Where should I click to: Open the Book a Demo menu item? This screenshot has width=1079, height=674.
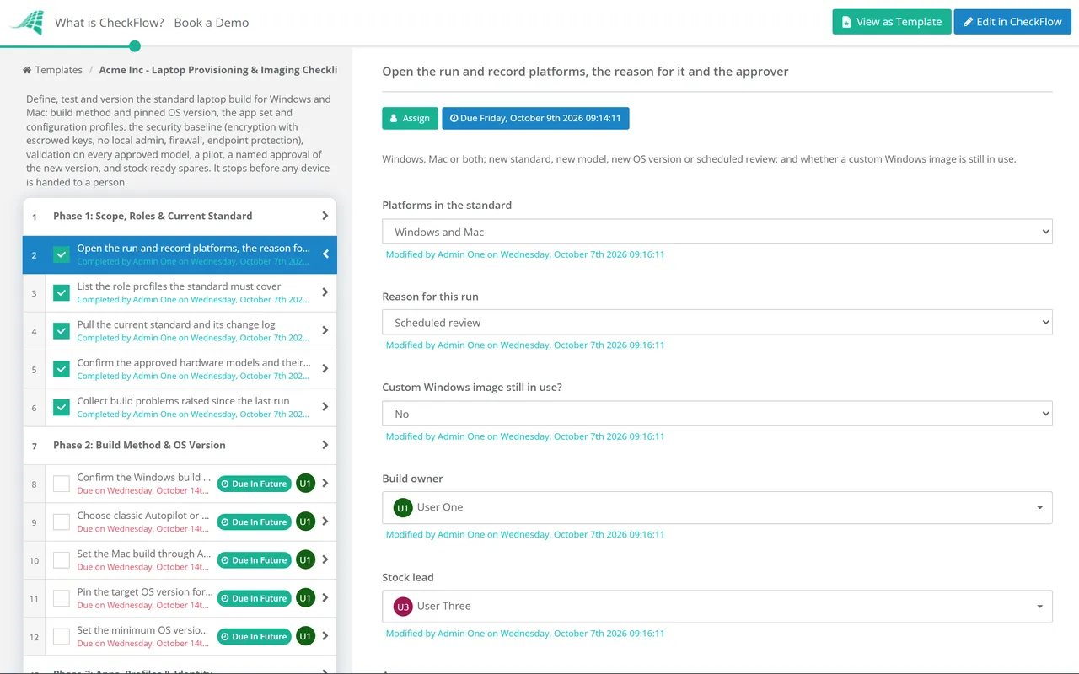[212, 23]
